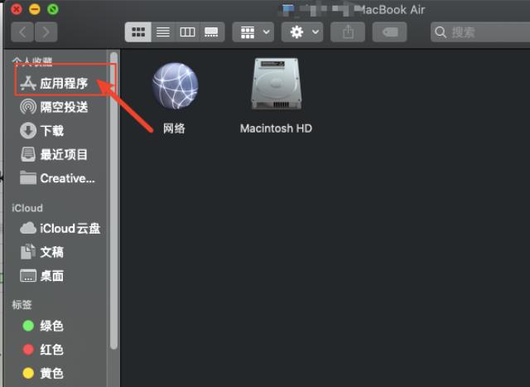The height and width of the screenshot is (387, 530).
Task: Click the sidebar vertical scrollbar
Action: [x=114, y=201]
